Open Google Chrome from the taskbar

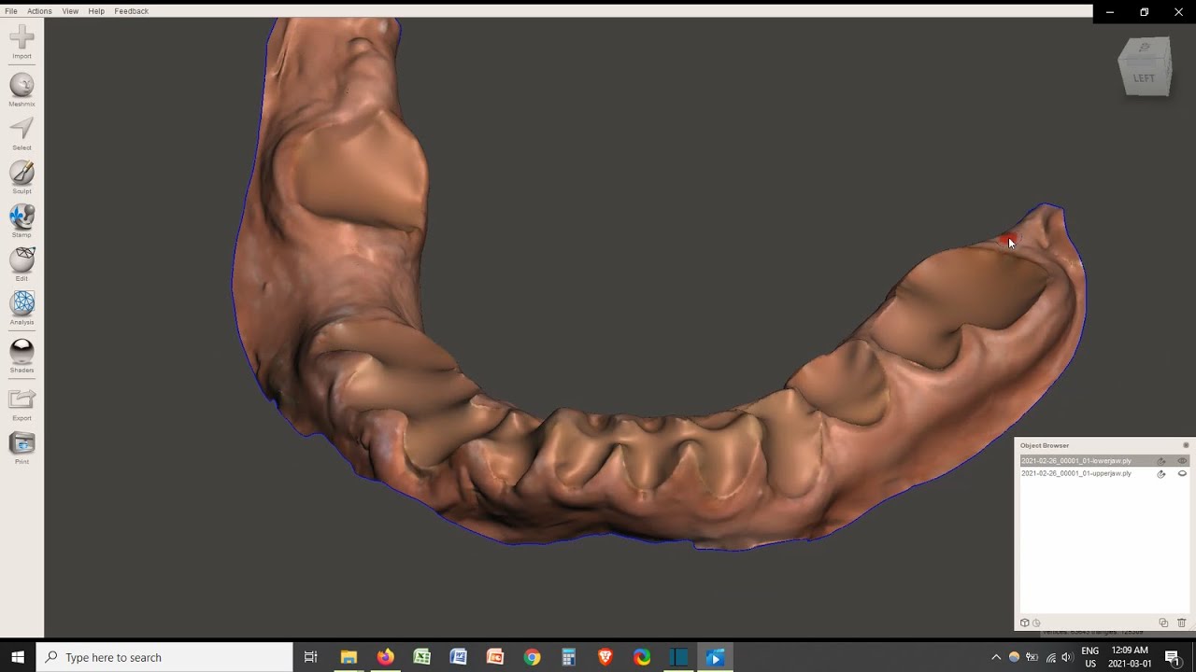coord(532,657)
